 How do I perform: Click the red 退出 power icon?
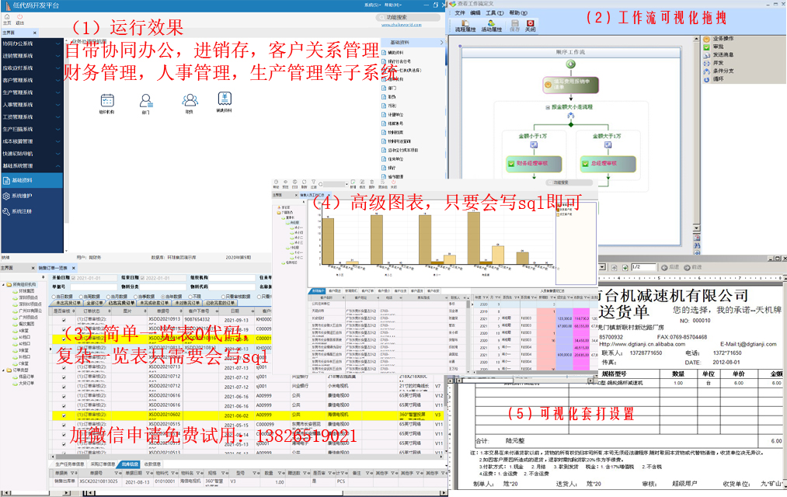[19, 17]
